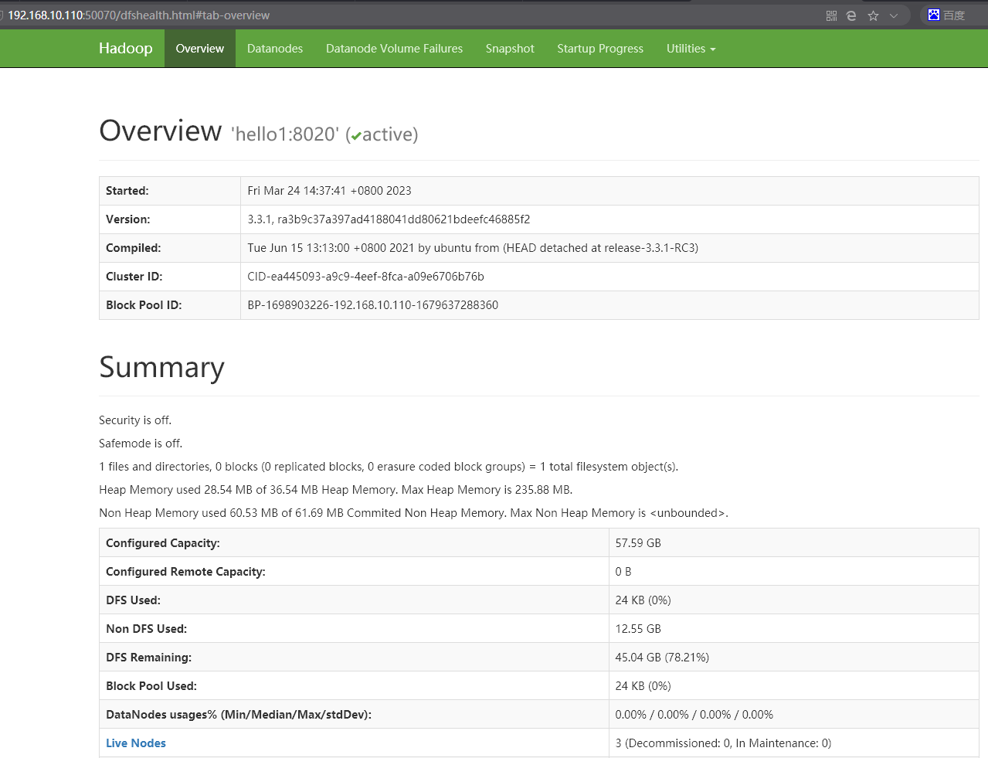Click the Configured Capacity 57.59 GB value

638,543
